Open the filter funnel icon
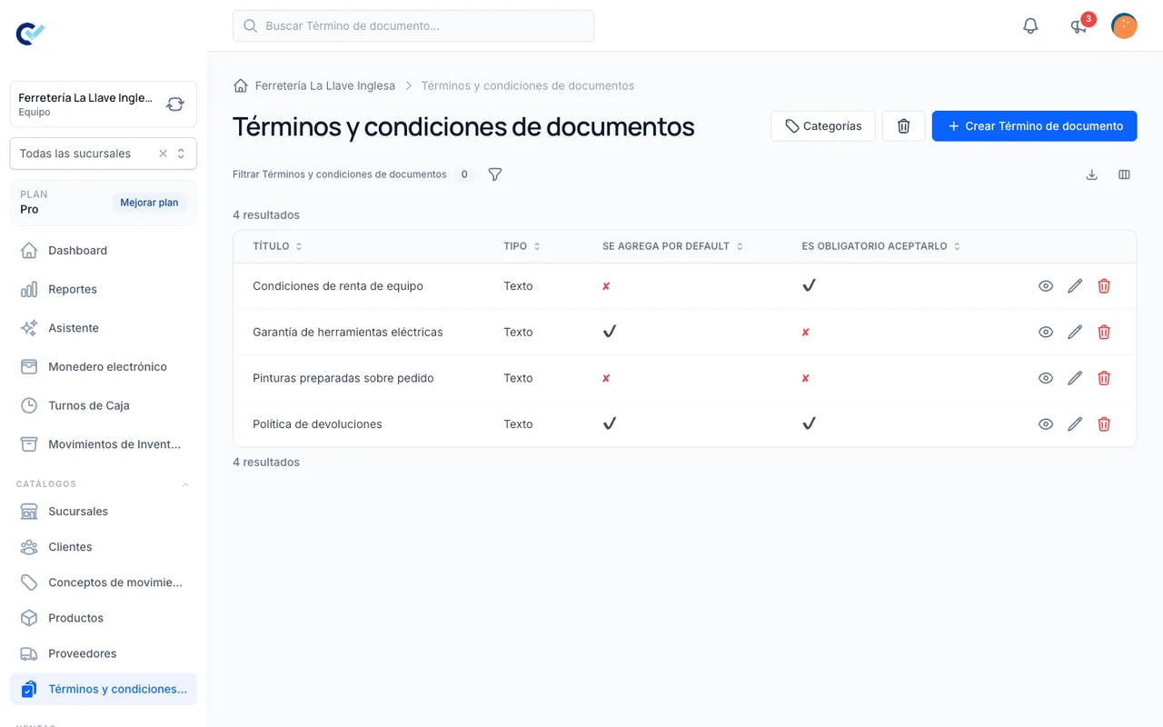 pyautogui.click(x=495, y=174)
